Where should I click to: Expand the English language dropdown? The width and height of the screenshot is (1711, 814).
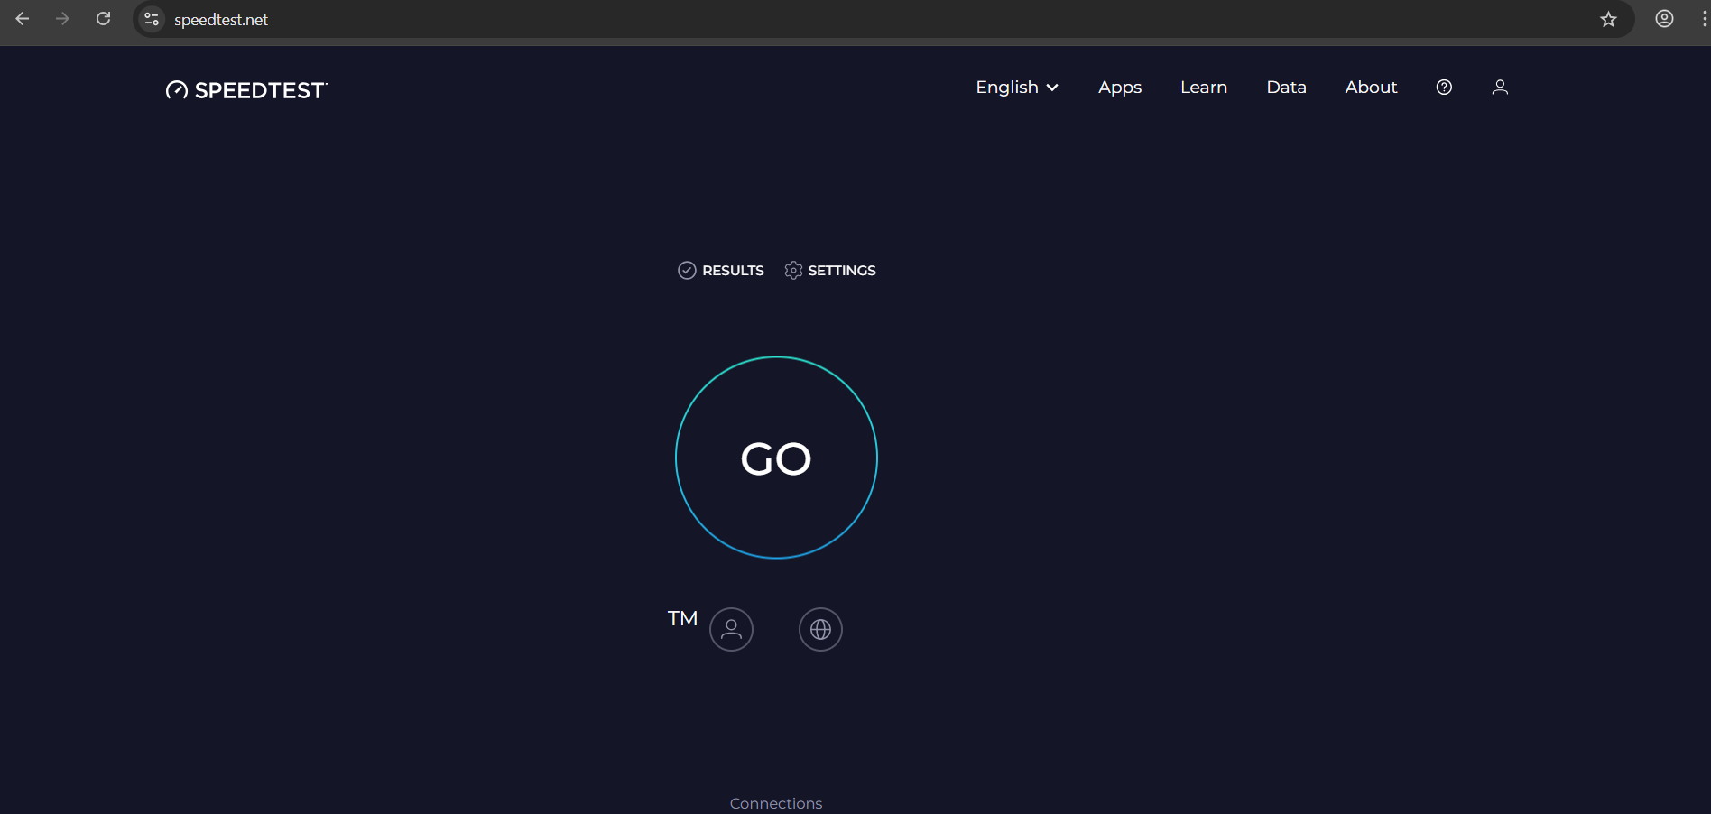pyautogui.click(x=1016, y=88)
